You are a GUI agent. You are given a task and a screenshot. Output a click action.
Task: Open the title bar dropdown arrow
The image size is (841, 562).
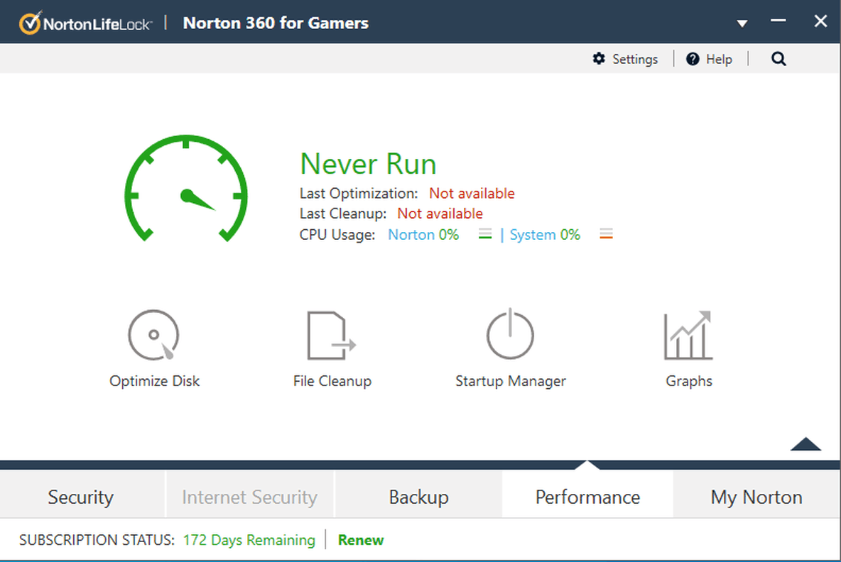pyautogui.click(x=742, y=23)
